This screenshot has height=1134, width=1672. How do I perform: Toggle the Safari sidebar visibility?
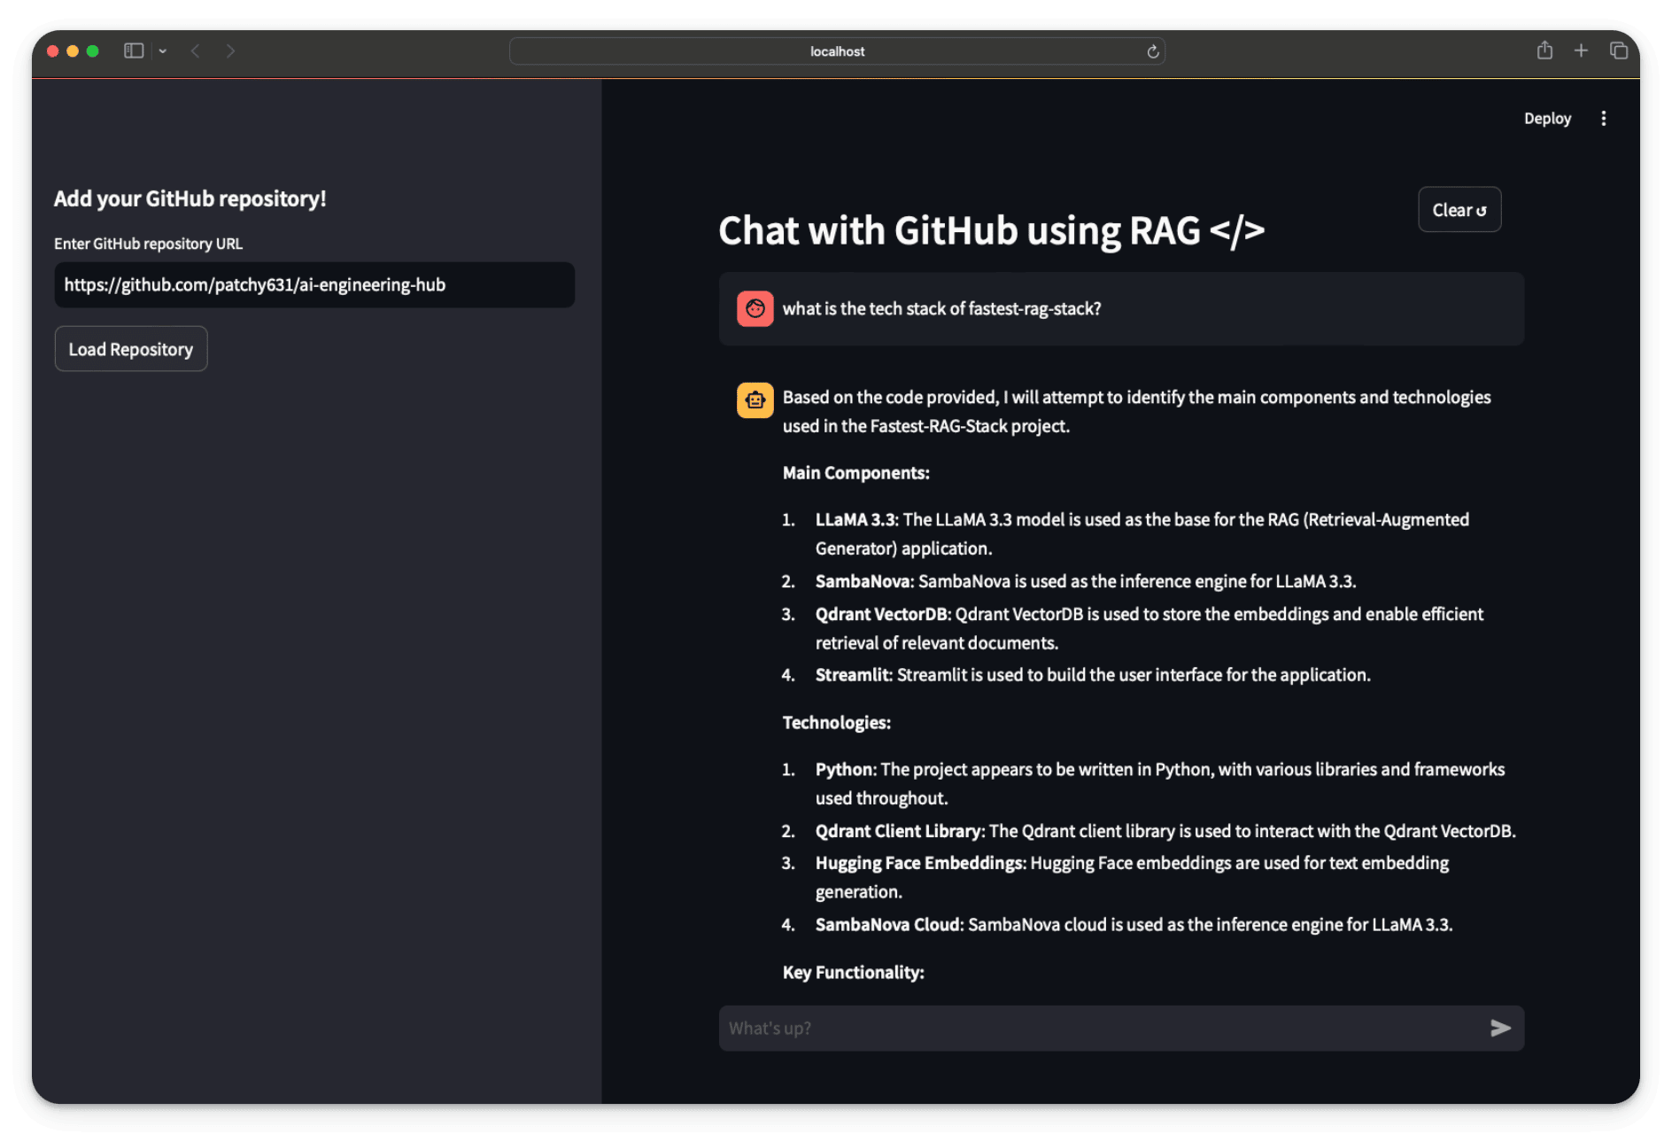click(134, 50)
